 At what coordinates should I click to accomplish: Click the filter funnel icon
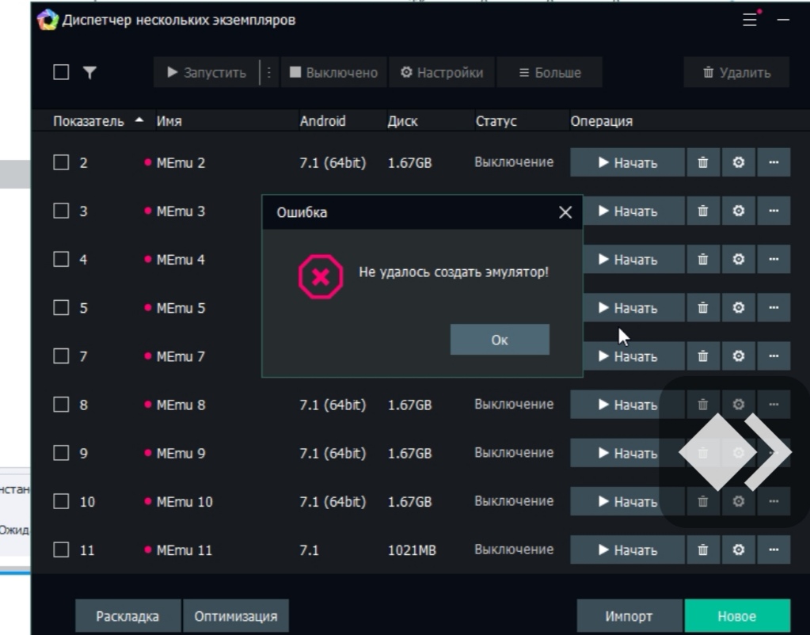pyautogui.click(x=90, y=72)
